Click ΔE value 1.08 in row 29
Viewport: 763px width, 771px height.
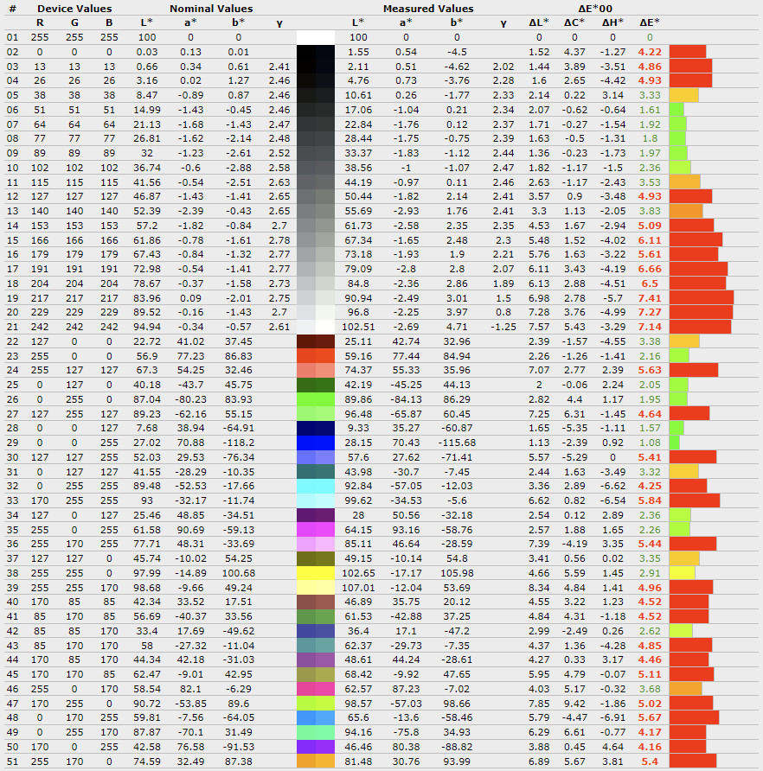point(650,443)
